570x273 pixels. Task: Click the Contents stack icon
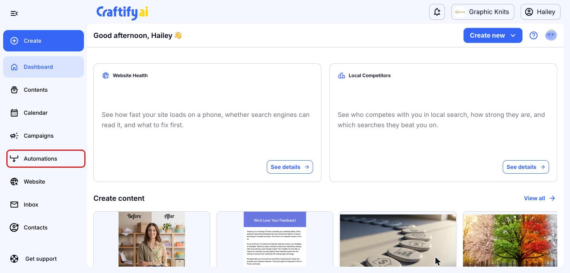click(x=14, y=90)
